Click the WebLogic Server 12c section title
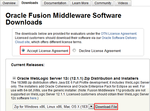 (78, 78)
